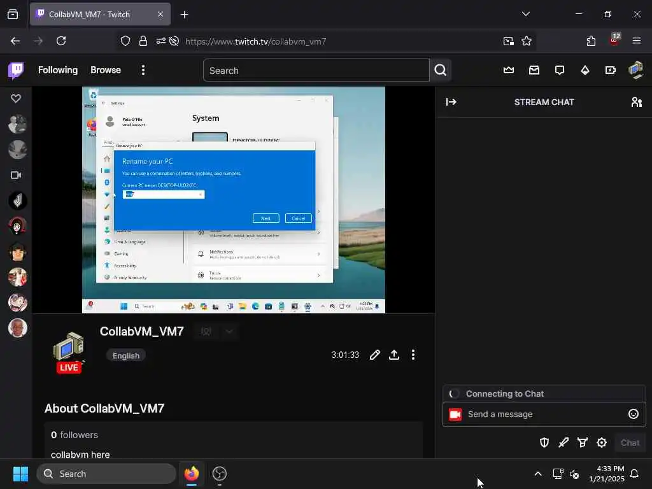Click the Send a message field

(544, 414)
